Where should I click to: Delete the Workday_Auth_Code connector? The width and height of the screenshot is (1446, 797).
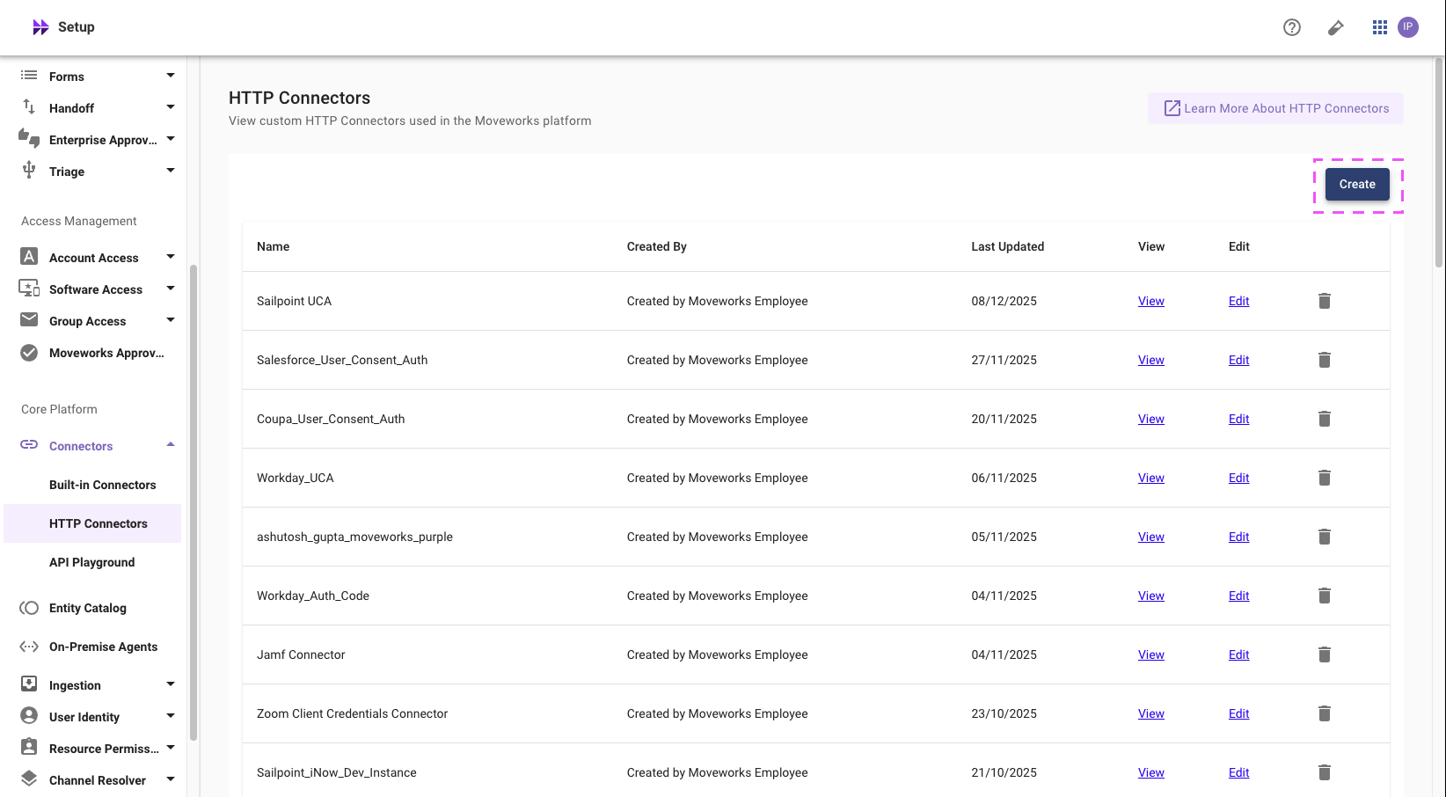click(1325, 596)
